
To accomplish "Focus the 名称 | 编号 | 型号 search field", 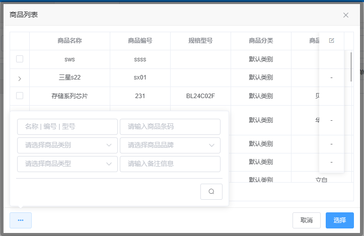I will click(x=67, y=127).
